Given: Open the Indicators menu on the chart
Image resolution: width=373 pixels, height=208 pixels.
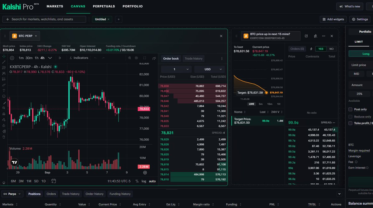Looking at the screenshot, I should click(x=79, y=58).
